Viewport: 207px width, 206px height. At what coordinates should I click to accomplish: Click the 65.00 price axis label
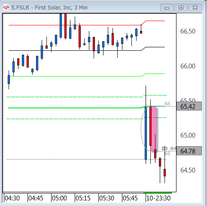click(x=188, y=135)
